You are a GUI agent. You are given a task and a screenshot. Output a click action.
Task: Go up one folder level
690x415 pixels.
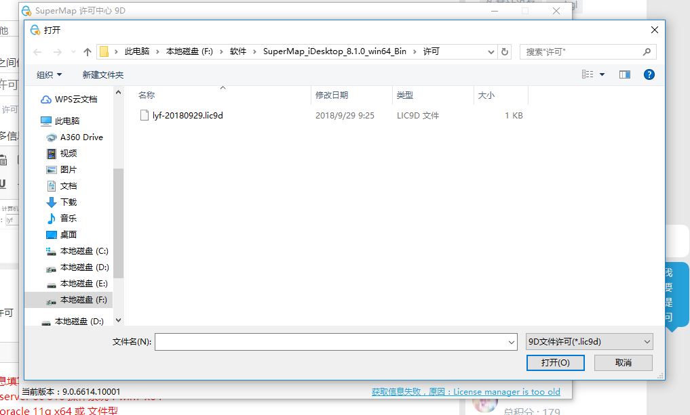coord(87,52)
